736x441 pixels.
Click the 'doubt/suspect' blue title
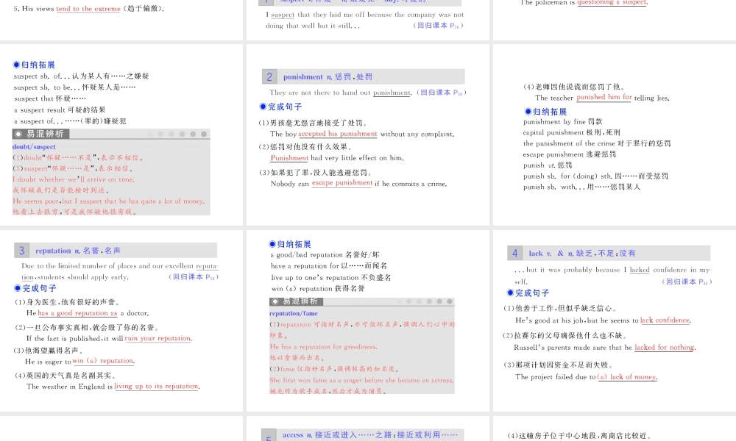pos(34,147)
